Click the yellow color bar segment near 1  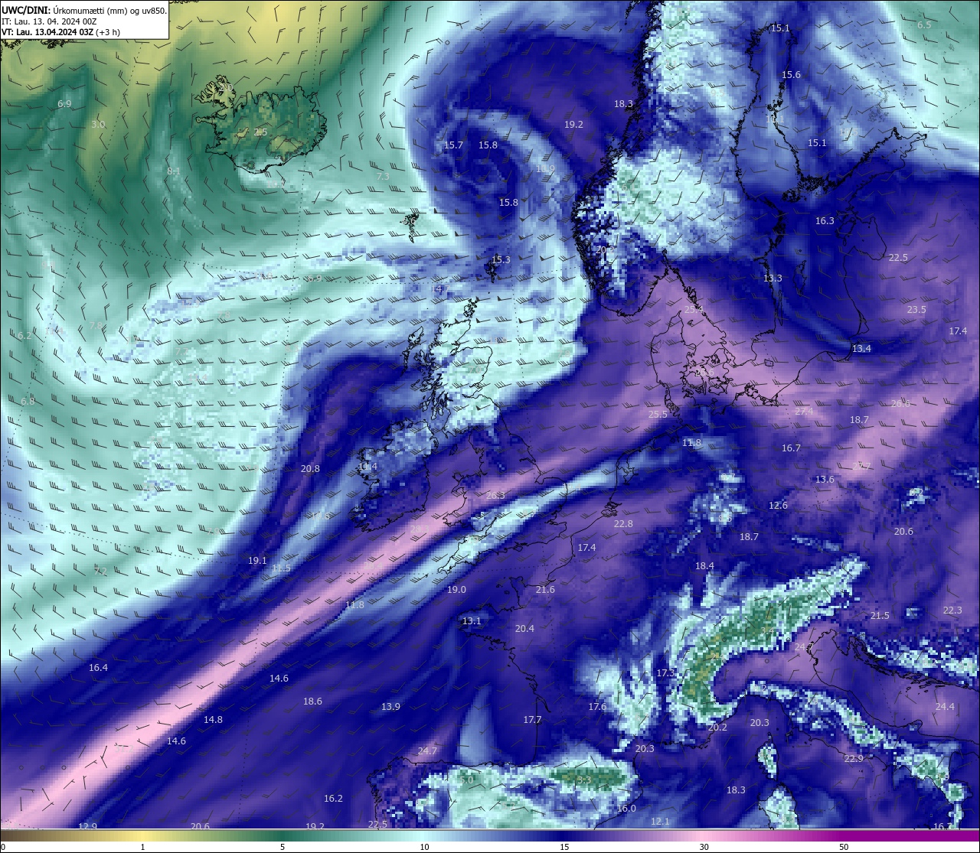142,835
